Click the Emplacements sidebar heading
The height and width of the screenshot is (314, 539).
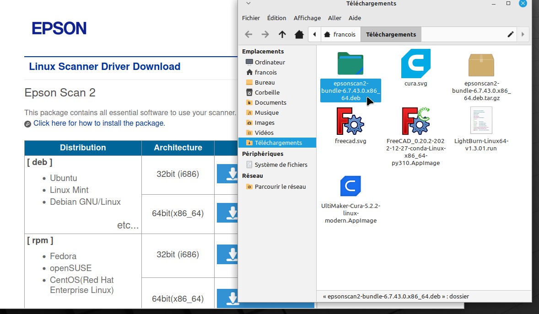point(263,51)
